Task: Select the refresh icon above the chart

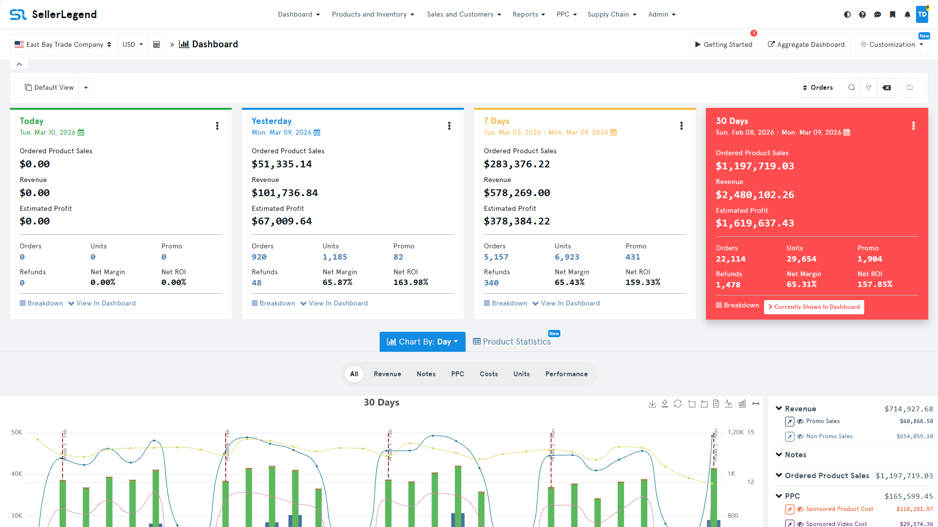Action: pyautogui.click(x=678, y=404)
